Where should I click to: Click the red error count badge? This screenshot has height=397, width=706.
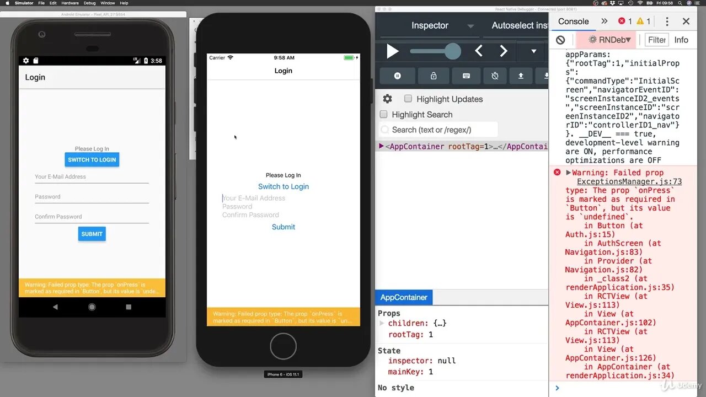click(624, 21)
